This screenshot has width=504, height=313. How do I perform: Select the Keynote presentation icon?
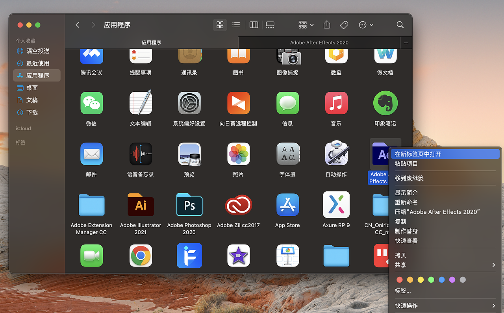287,256
